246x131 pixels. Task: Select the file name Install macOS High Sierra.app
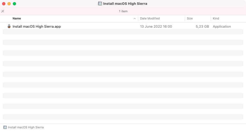pos(37,27)
